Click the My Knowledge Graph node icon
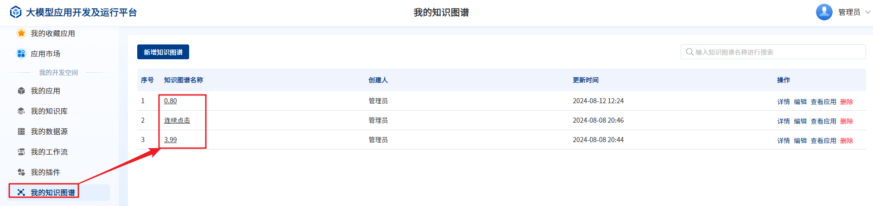This screenshot has height=206, width=873. (21, 193)
